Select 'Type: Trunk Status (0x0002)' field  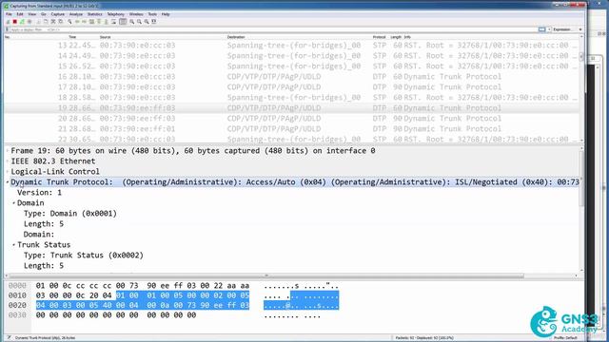[x=84, y=256]
